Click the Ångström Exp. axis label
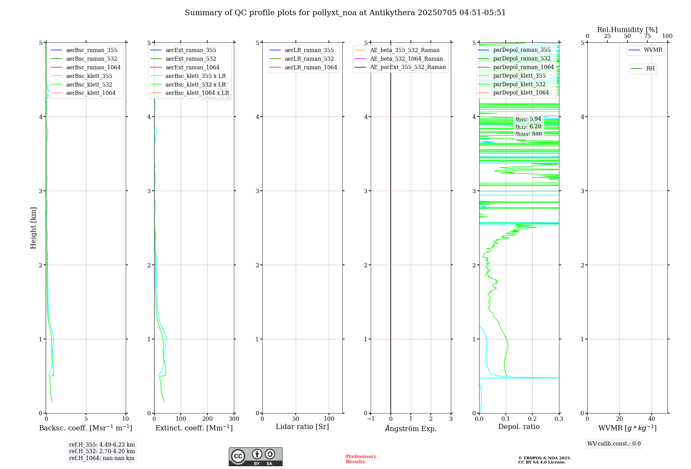Viewport: 691px width, 469px height. point(411,428)
